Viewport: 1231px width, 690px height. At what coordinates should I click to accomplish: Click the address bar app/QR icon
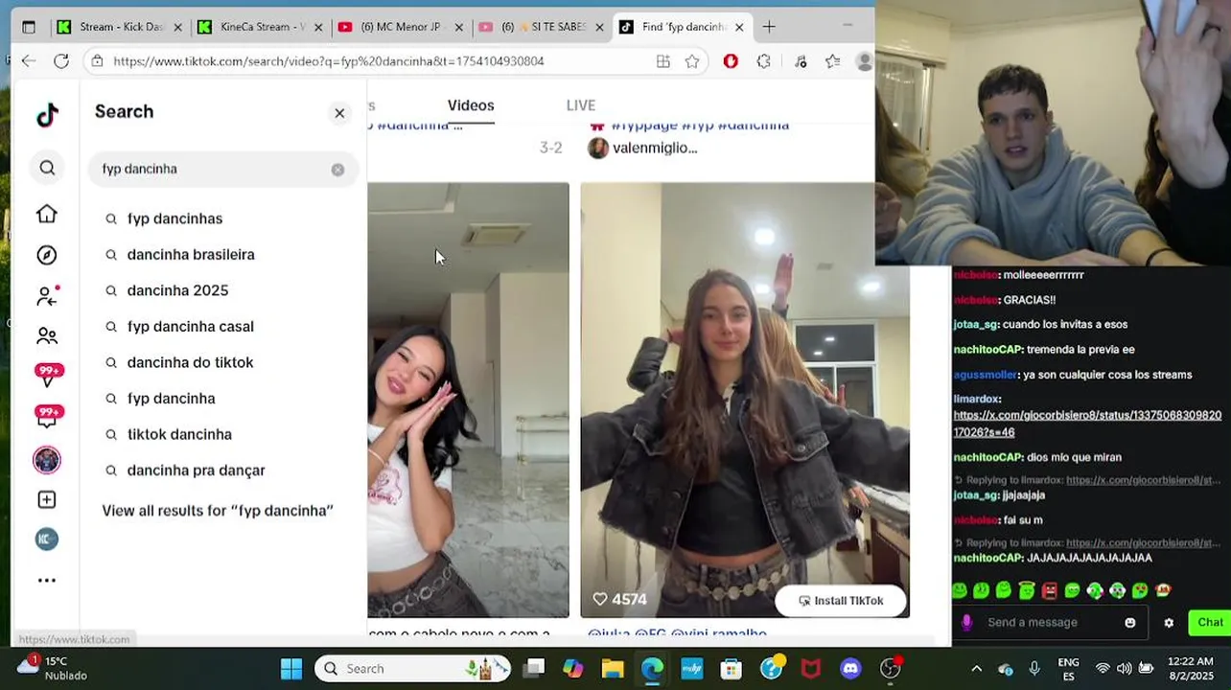pos(663,61)
